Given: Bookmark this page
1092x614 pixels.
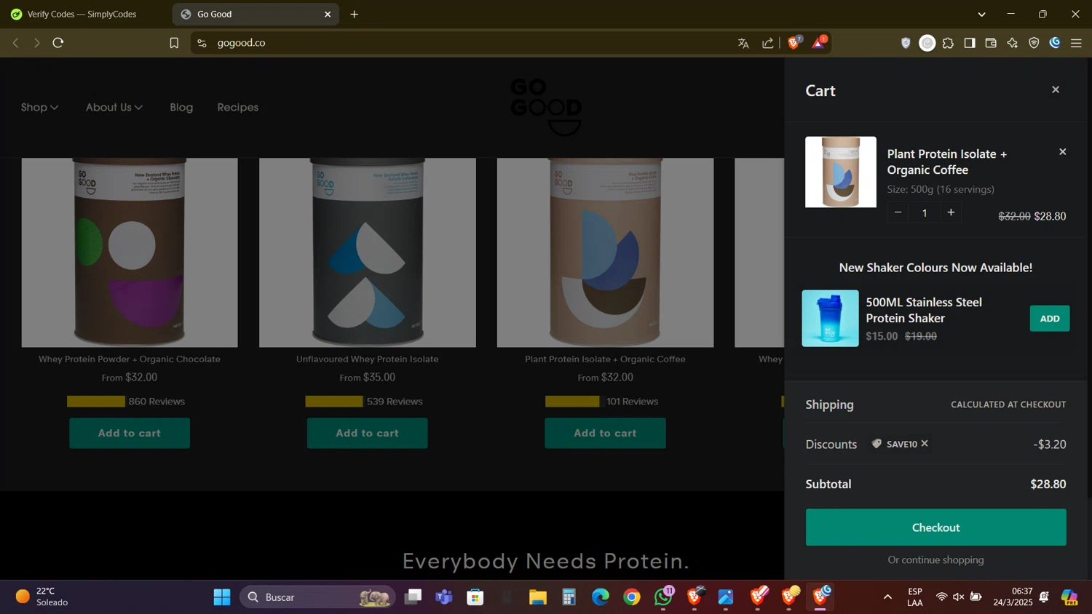Looking at the screenshot, I should pyautogui.click(x=174, y=43).
